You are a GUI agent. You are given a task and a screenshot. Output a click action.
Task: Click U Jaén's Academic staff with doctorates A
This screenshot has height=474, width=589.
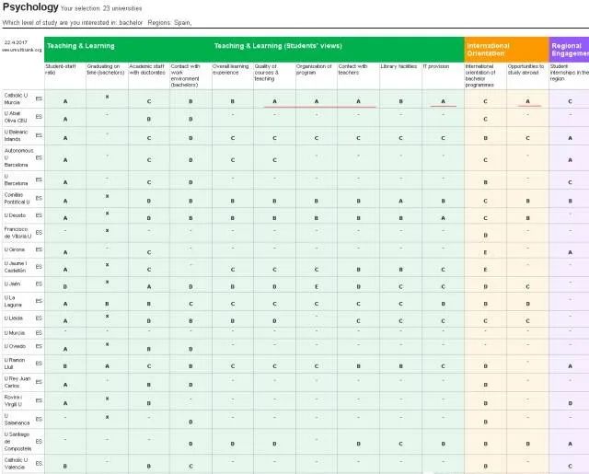click(149, 286)
